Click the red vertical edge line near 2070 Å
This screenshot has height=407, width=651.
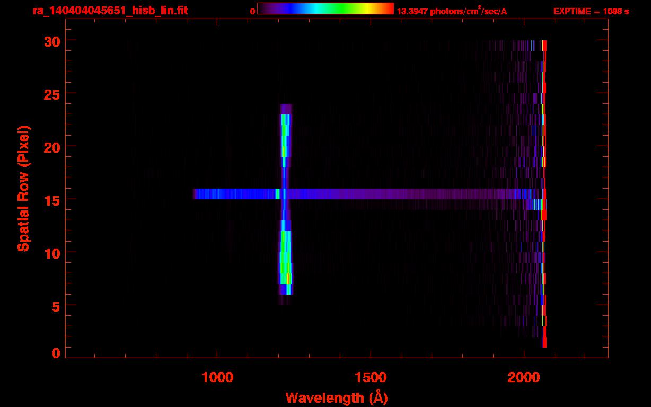(544, 194)
